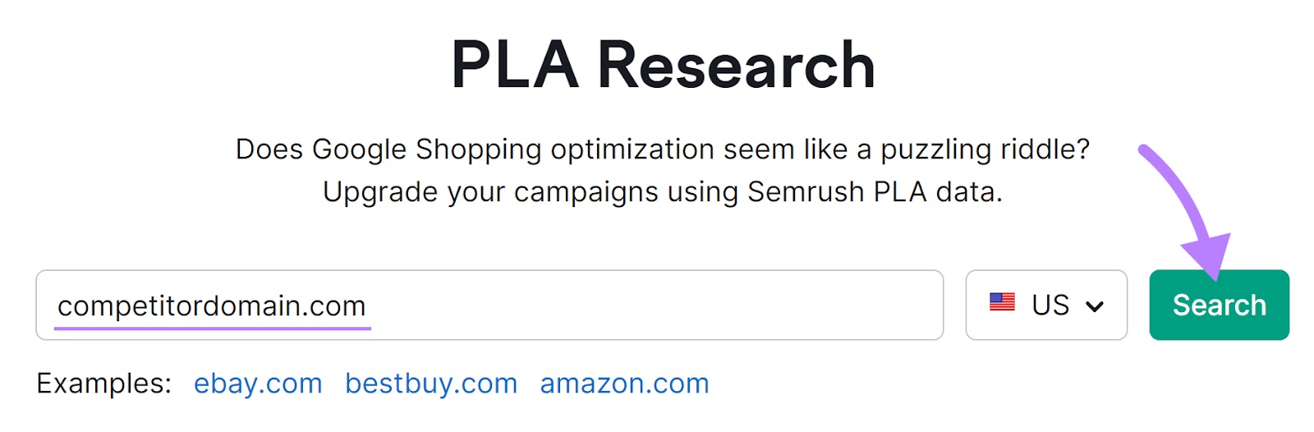The width and height of the screenshot is (1314, 432).
Task: Open the ebay.com example link
Action: pos(258,384)
